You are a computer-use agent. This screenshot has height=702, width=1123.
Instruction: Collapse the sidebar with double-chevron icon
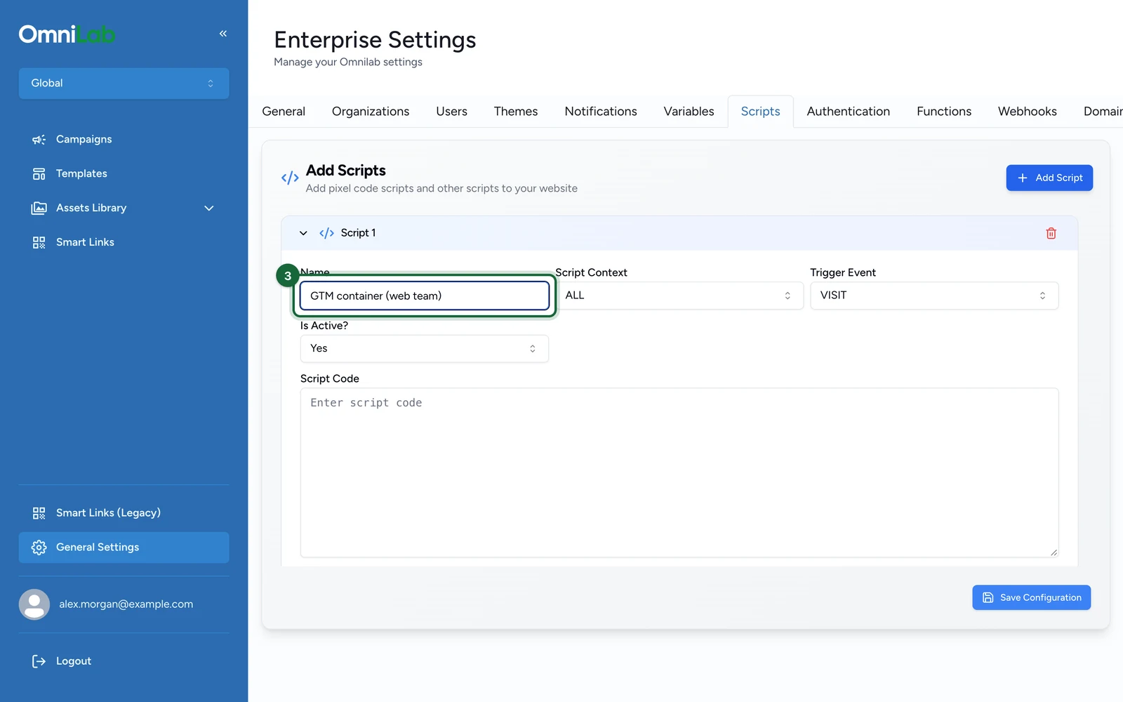point(223,34)
